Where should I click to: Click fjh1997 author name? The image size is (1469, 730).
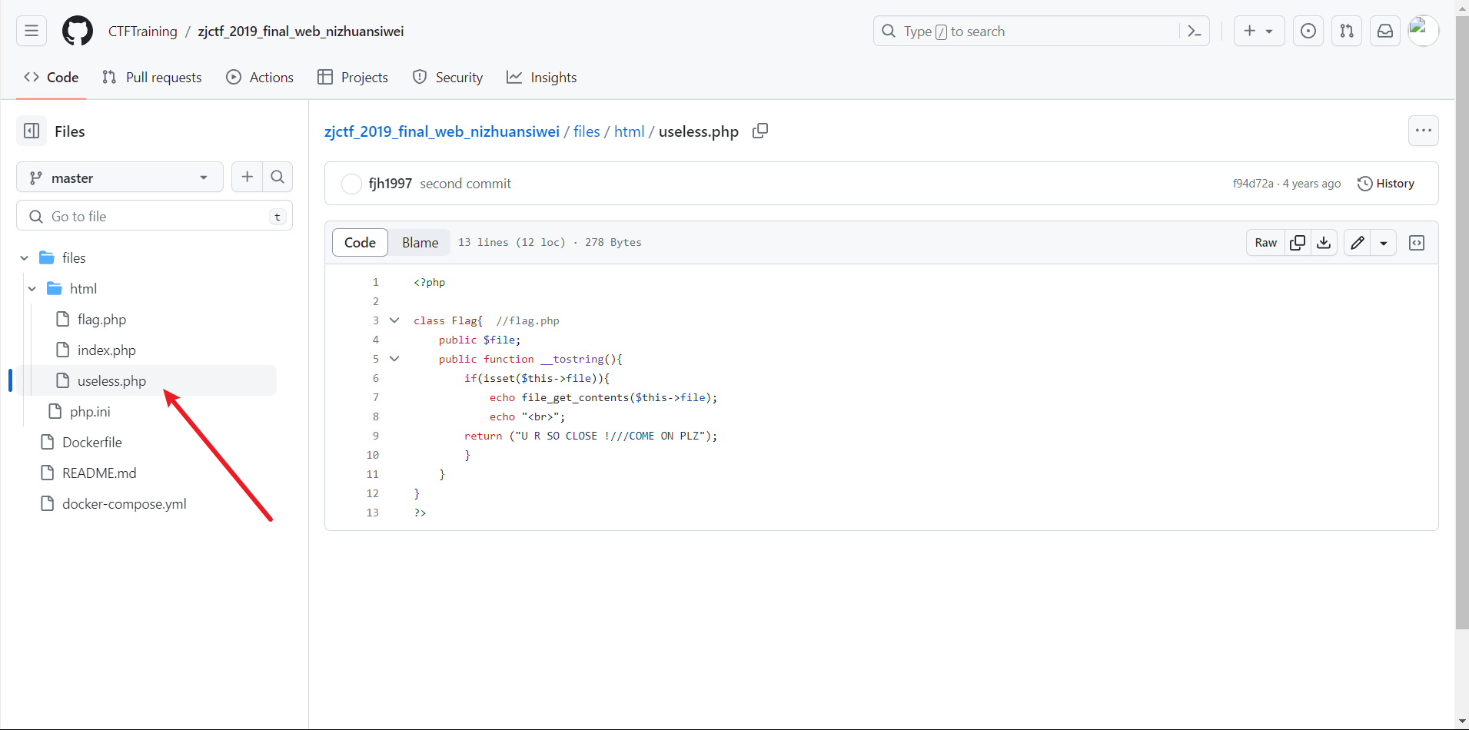[391, 184]
